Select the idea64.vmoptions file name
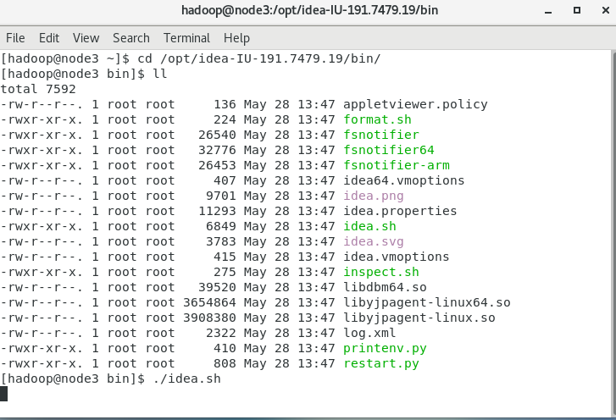 click(x=404, y=180)
